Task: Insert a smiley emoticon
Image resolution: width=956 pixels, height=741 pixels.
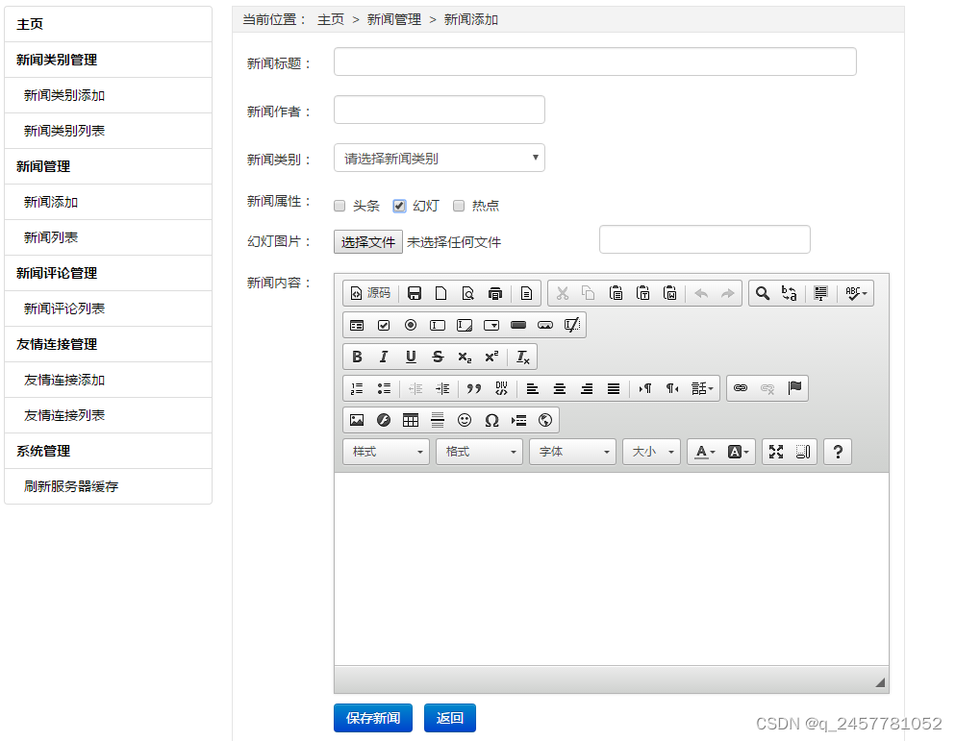Action: click(x=465, y=420)
